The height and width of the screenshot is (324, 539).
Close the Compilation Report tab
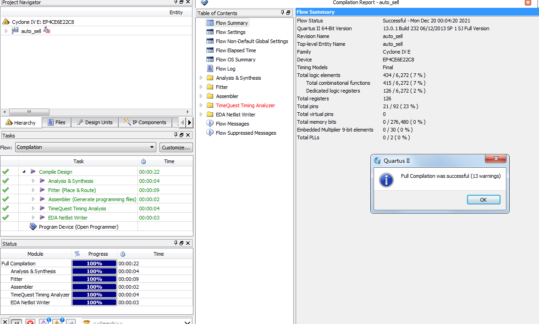[x=528, y=2]
